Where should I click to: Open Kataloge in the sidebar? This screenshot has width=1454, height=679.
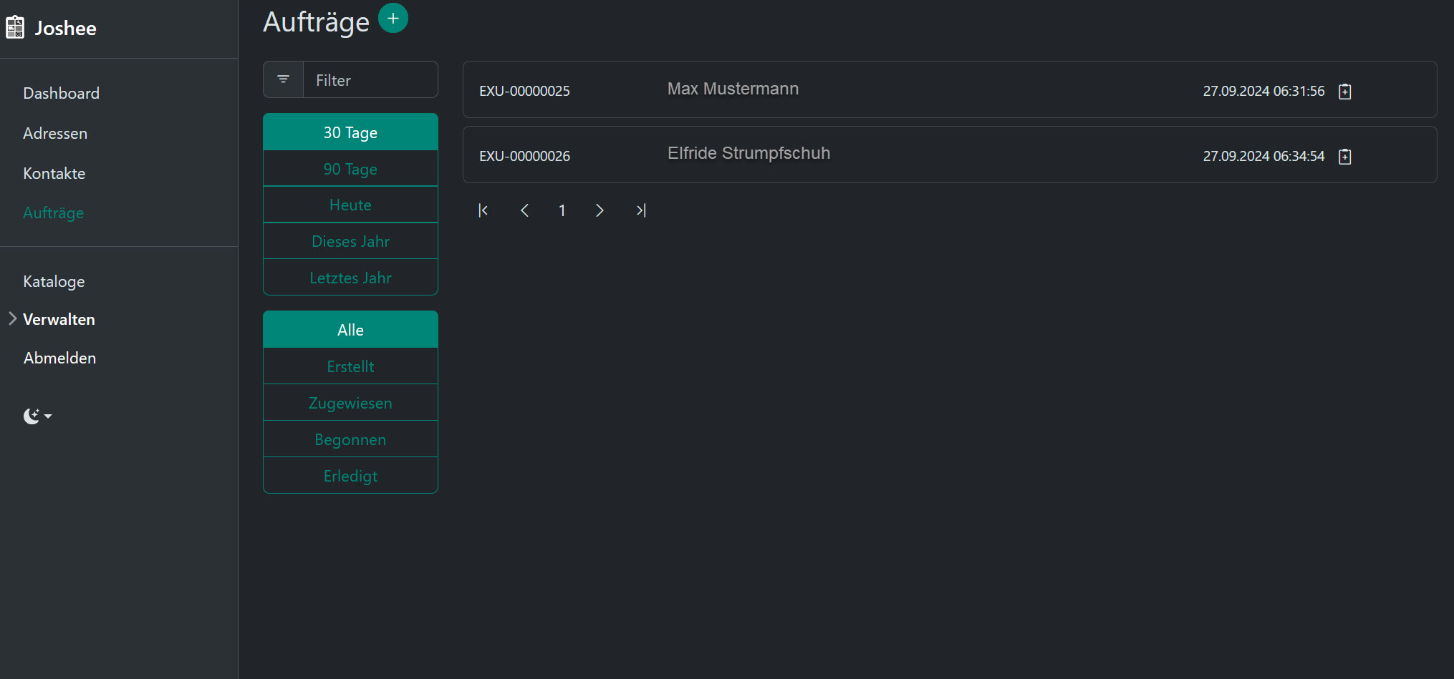point(54,281)
